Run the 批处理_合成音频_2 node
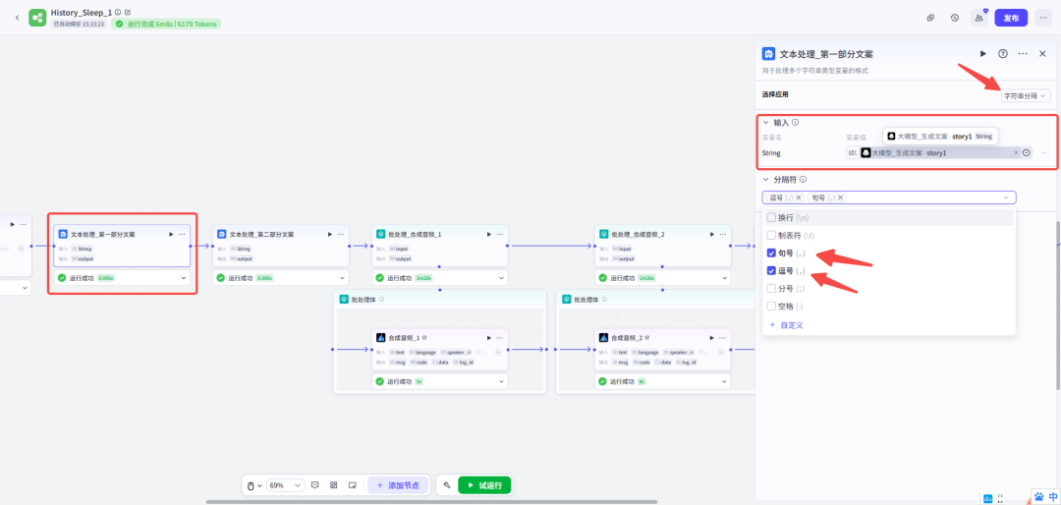The image size is (1061, 505). 711,234
